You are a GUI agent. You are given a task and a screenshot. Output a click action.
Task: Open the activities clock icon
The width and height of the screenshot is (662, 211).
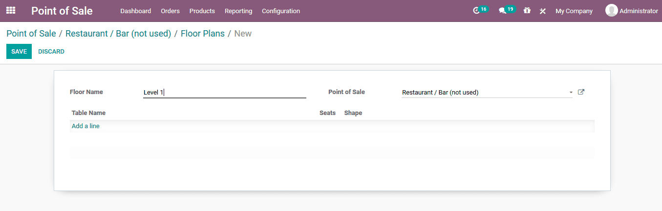click(x=477, y=11)
